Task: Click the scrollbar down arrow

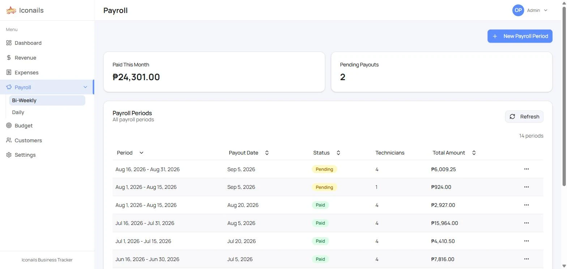Action: point(564,266)
